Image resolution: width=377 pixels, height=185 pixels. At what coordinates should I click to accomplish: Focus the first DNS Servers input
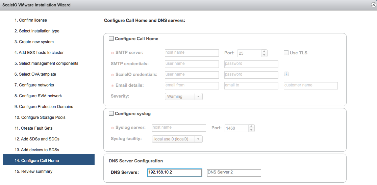(174, 173)
